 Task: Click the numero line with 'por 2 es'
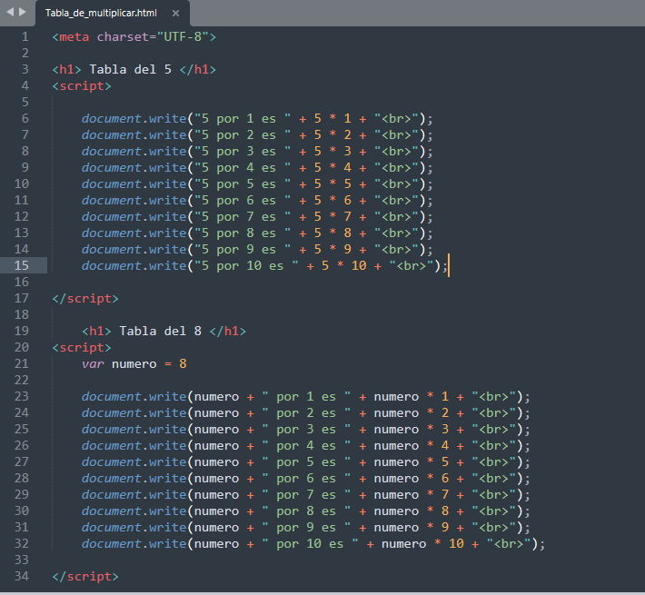click(x=305, y=412)
